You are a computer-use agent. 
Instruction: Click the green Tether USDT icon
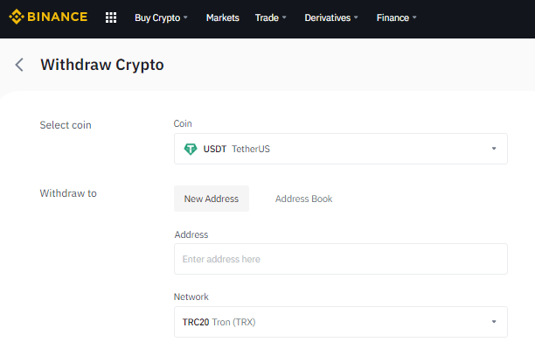[x=191, y=149]
